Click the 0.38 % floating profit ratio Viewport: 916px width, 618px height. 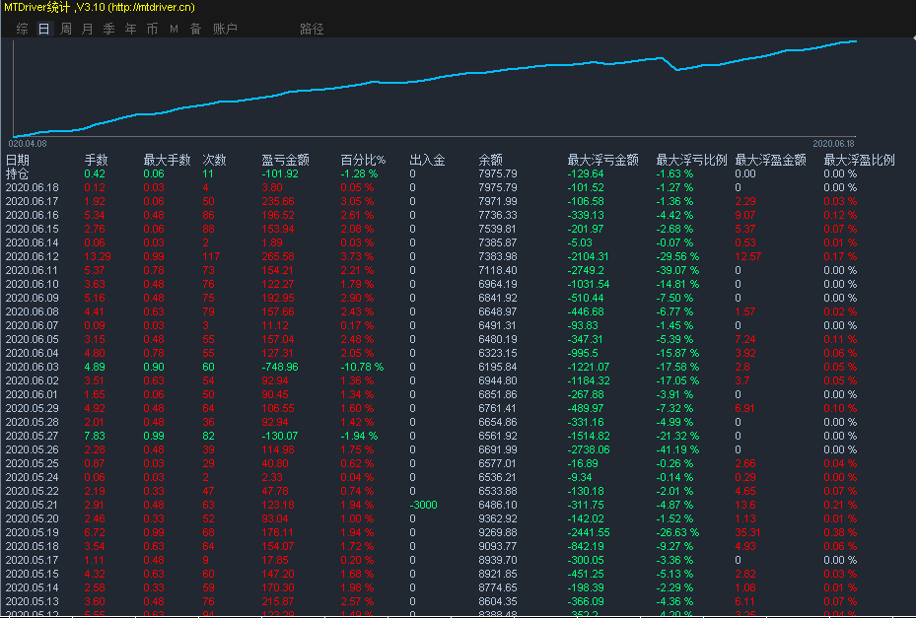(x=841, y=532)
